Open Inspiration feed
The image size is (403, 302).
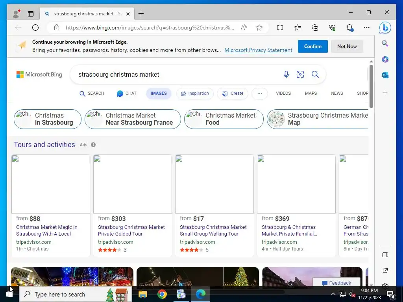click(x=195, y=94)
